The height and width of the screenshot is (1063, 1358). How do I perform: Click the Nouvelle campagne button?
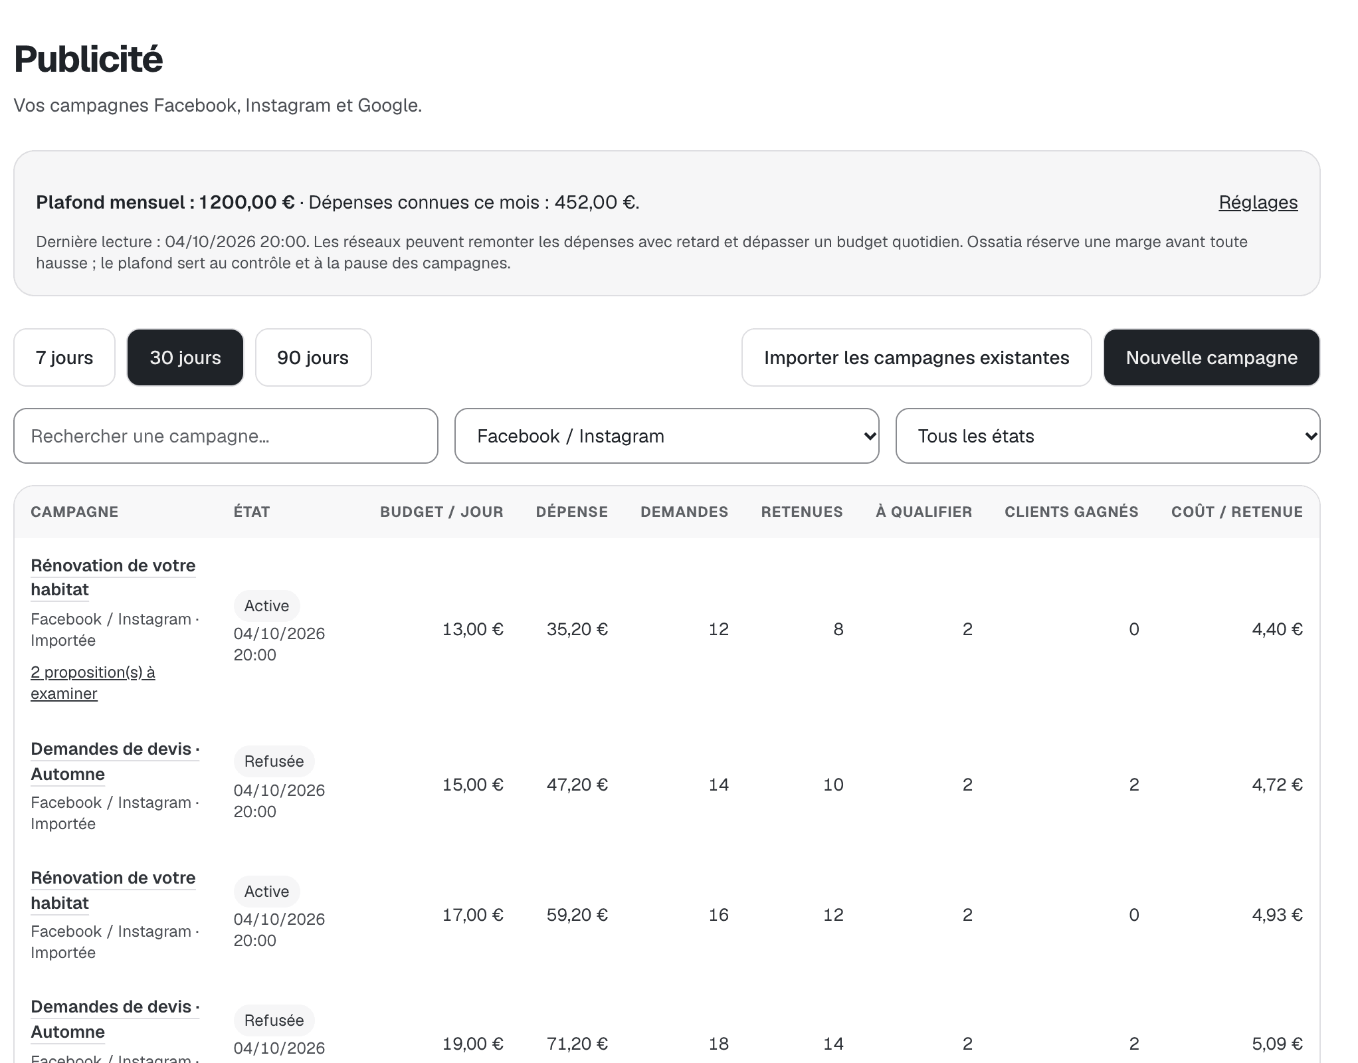(1211, 357)
